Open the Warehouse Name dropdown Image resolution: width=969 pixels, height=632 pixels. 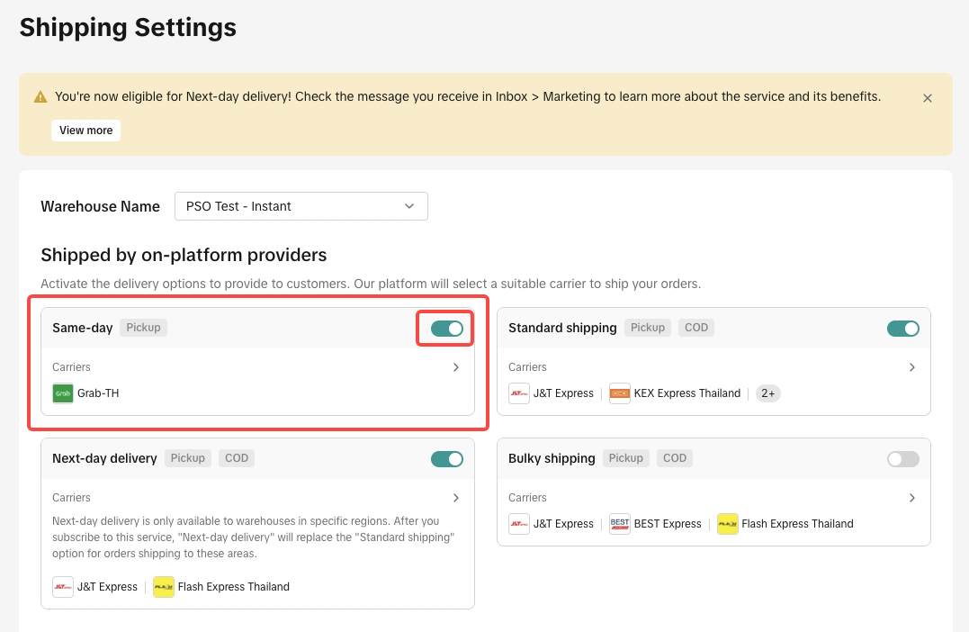click(301, 206)
